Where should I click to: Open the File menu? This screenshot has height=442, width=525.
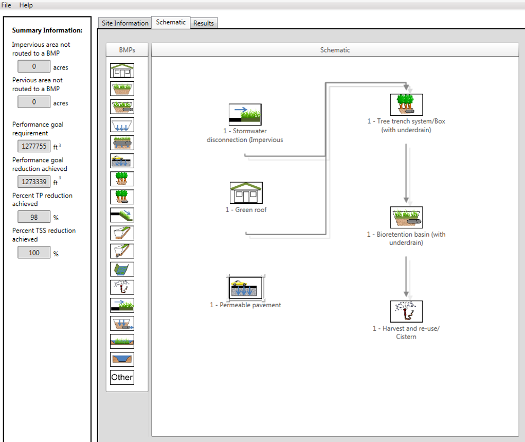[x=7, y=5]
